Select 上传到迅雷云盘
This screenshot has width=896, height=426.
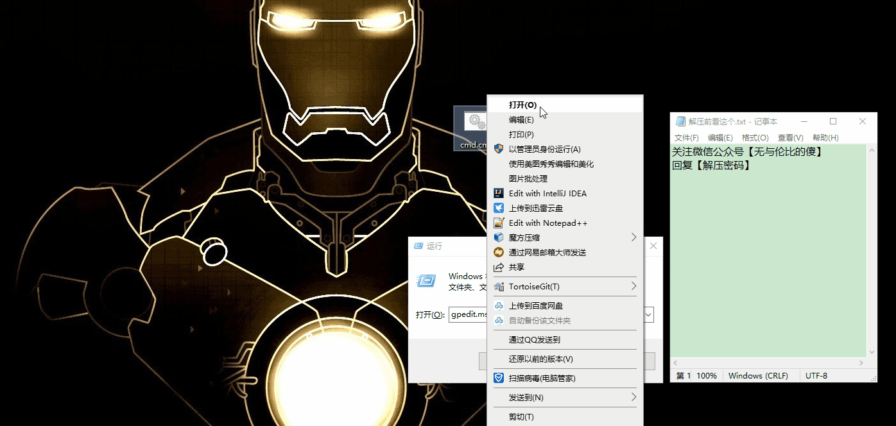(565, 209)
